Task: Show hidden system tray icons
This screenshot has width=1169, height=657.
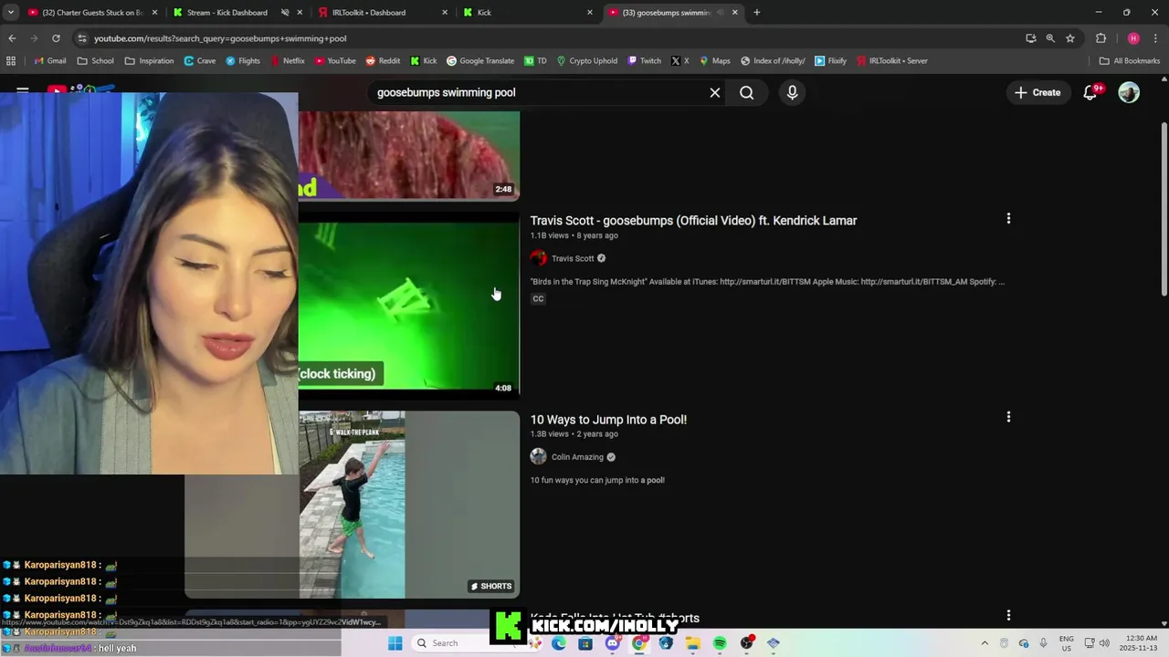Action: pyautogui.click(x=985, y=643)
